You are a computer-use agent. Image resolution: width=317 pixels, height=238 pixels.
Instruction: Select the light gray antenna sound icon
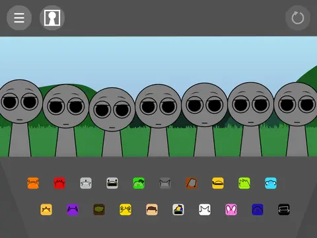[86, 183]
